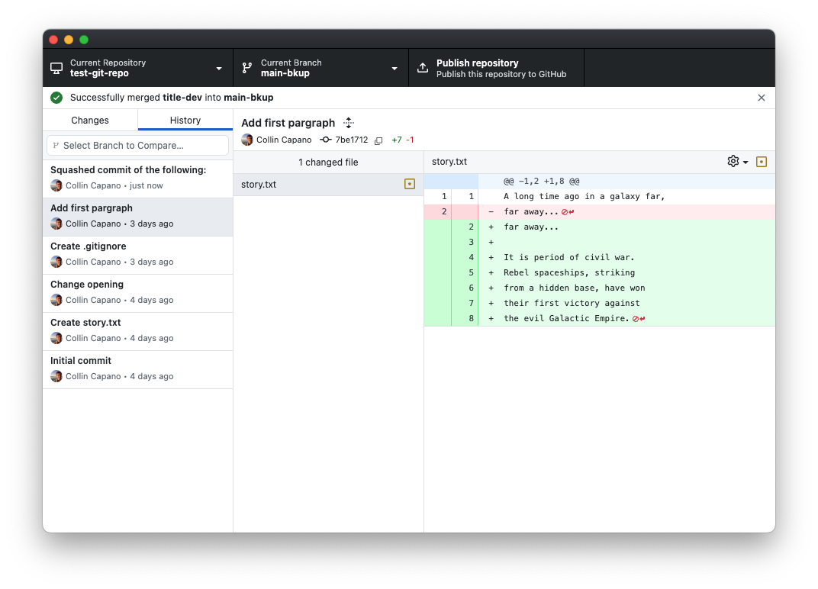
Task: Select the Add first pargraph commit in list
Action: [x=137, y=217]
